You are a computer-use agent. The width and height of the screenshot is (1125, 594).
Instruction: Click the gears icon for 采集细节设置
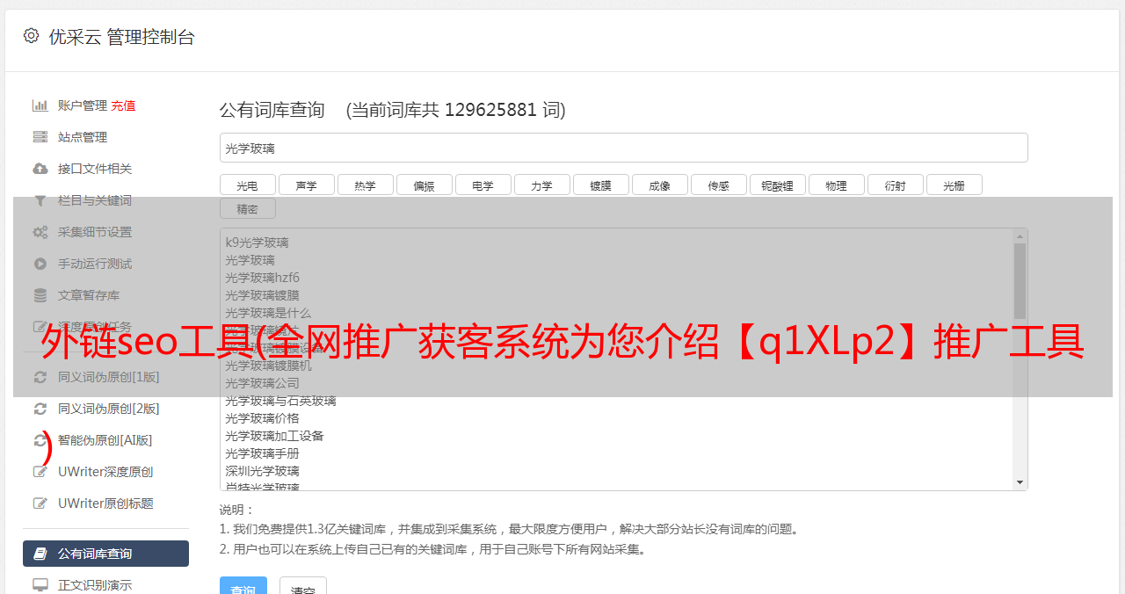pyautogui.click(x=40, y=232)
